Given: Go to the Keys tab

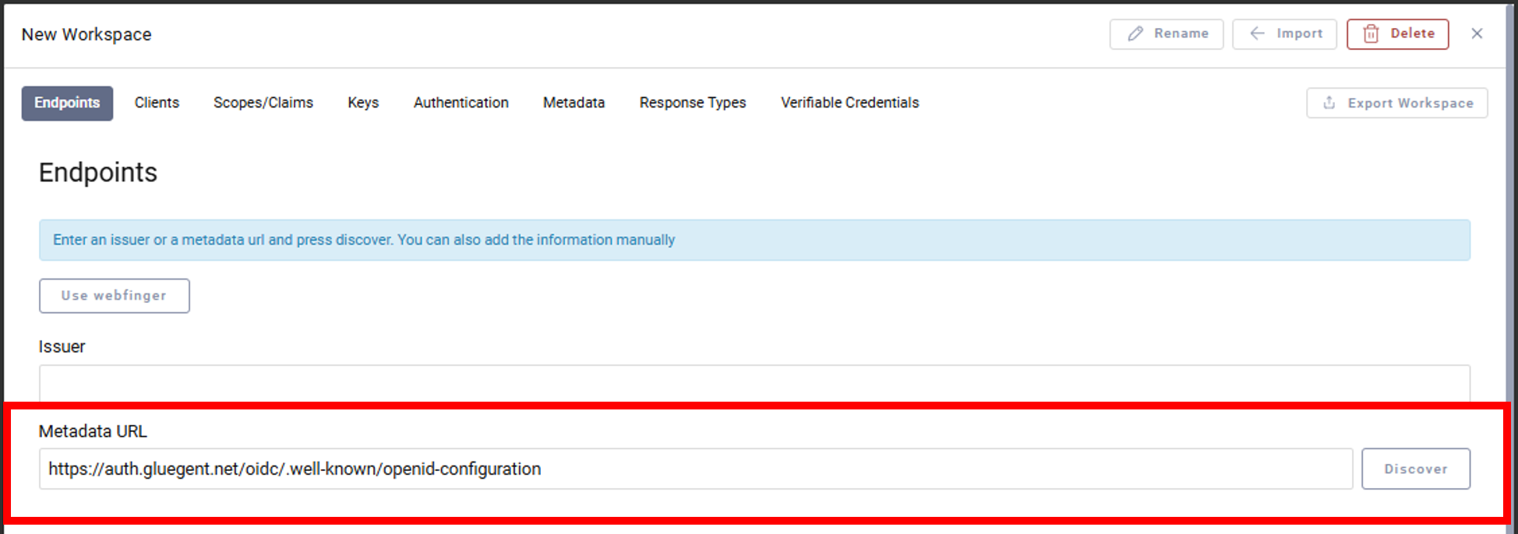Looking at the screenshot, I should click(363, 103).
